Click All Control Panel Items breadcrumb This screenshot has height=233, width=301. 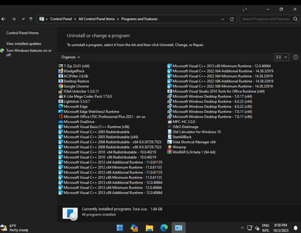pos(97,19)
